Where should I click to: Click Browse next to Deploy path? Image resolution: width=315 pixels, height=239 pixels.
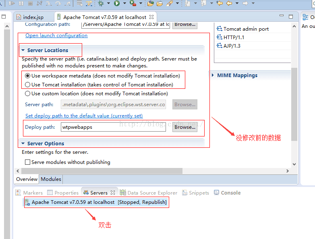[185, 127]
